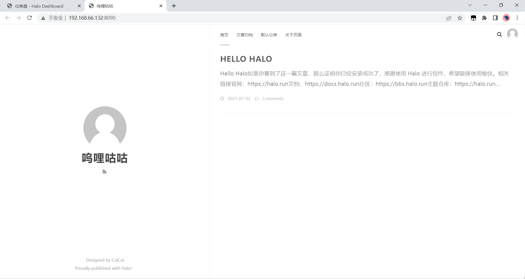Viewport: 525px width, 279px height.
Task: Close the 呜哩咕咕 tab
Action: pyautogui.click(x=161, y=6)
